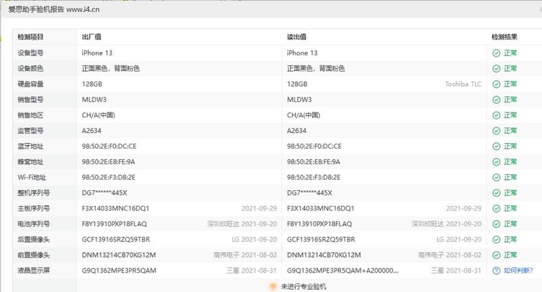Click the green check icon for 设备颜色 row
Image resolution: width=542 pixels, height=292 pixels.
496,69
